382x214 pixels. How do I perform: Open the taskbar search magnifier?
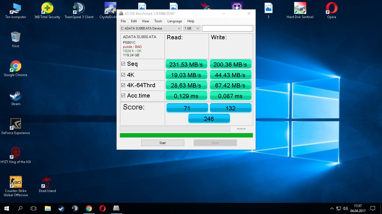20,208
